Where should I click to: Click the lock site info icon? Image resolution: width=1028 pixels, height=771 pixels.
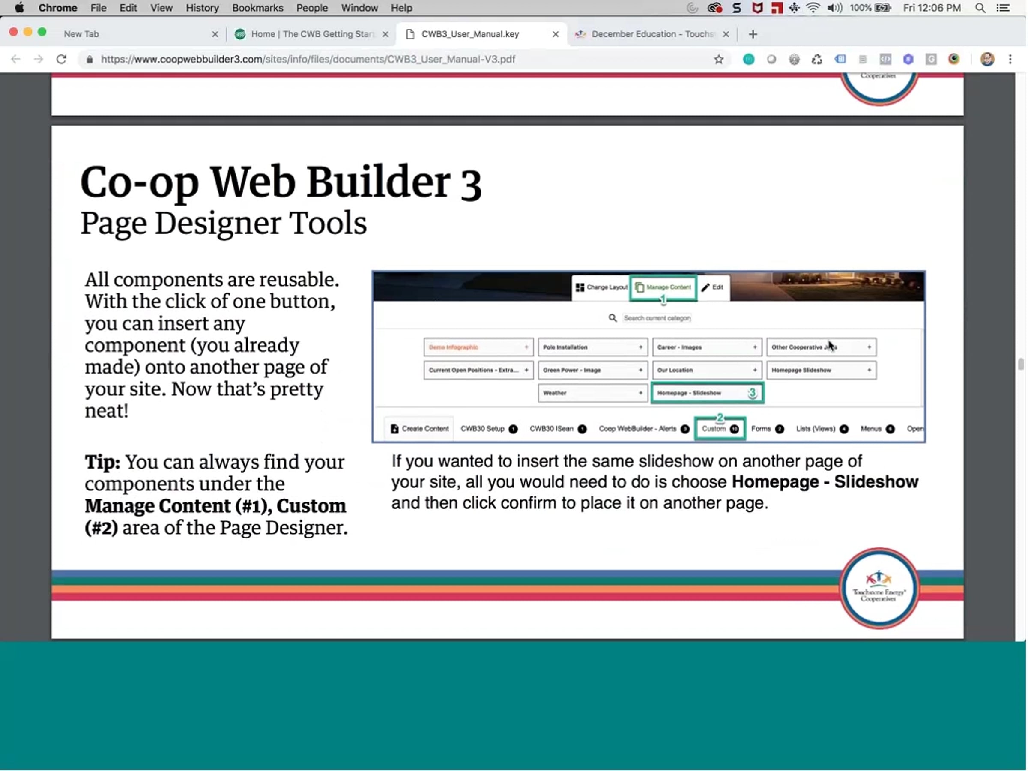coord(90,60)
